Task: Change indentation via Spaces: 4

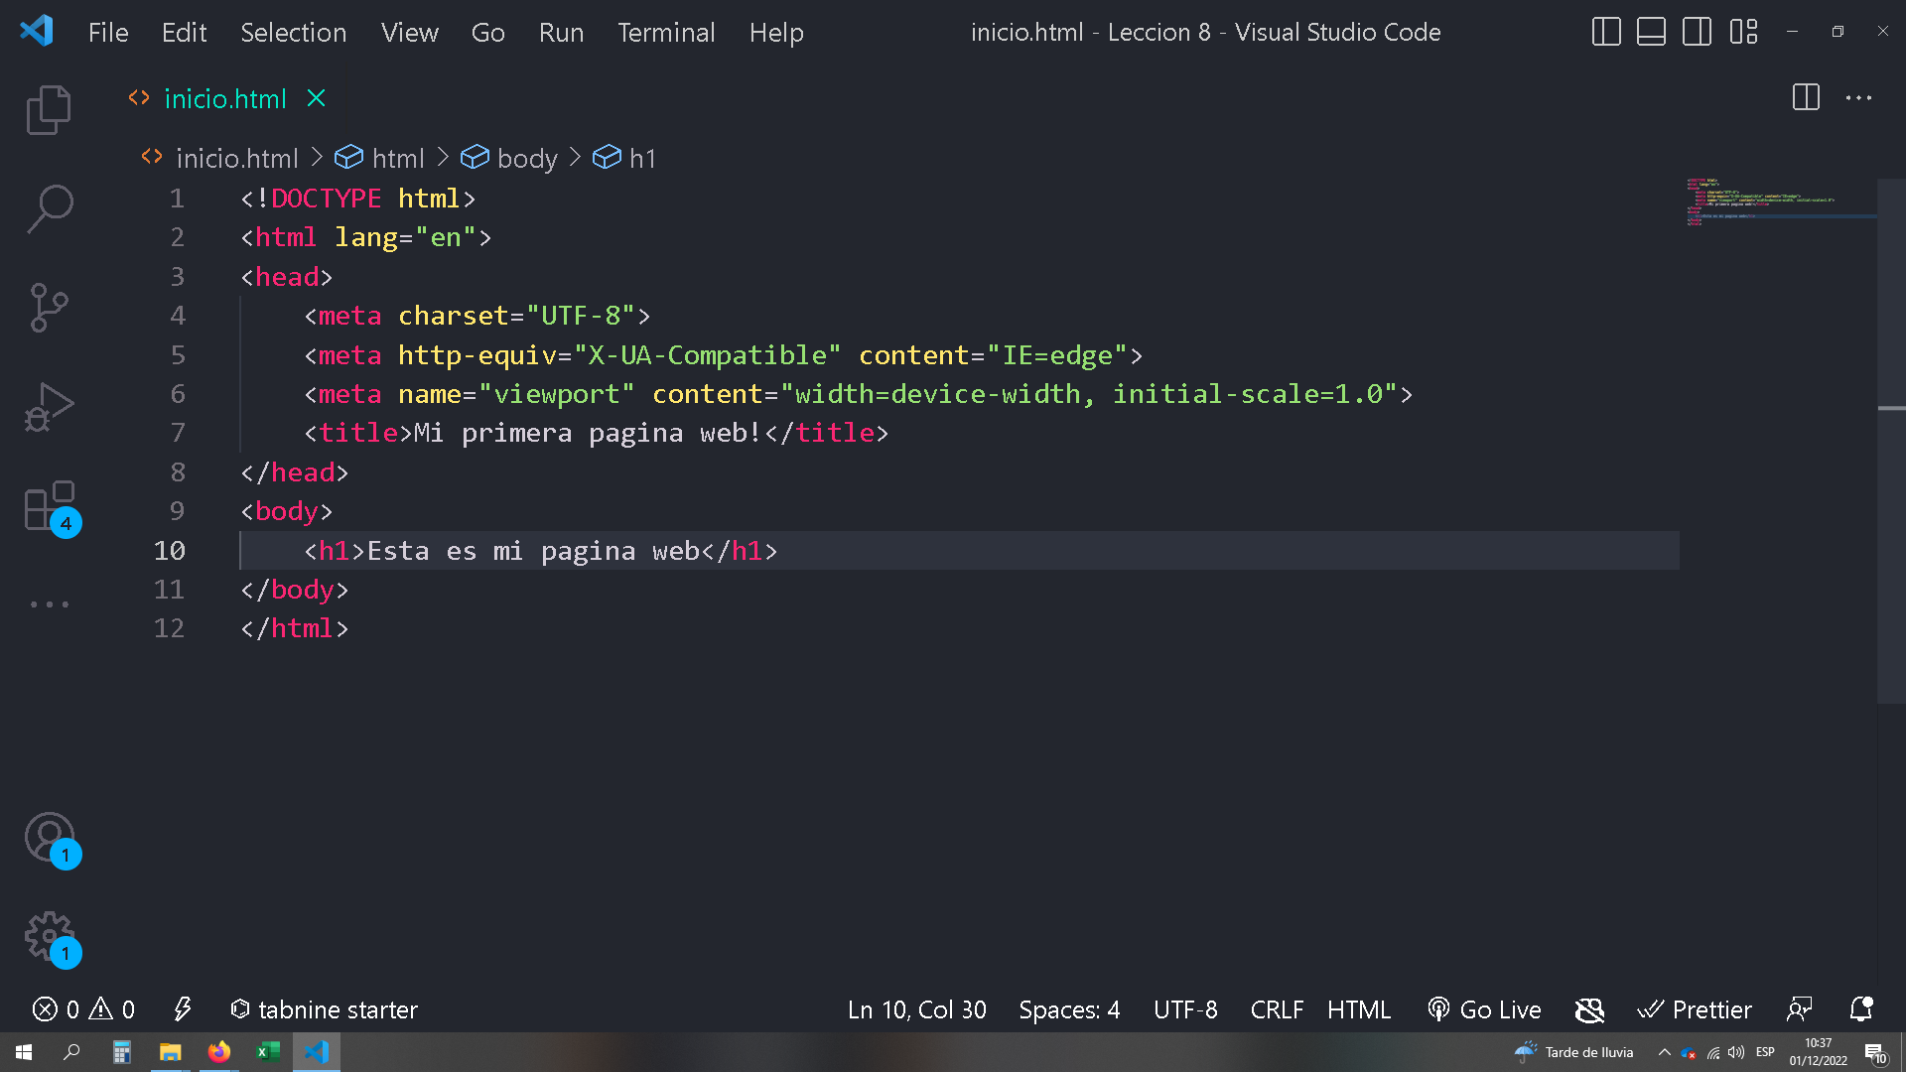Action: (x=1069, y=1009)
